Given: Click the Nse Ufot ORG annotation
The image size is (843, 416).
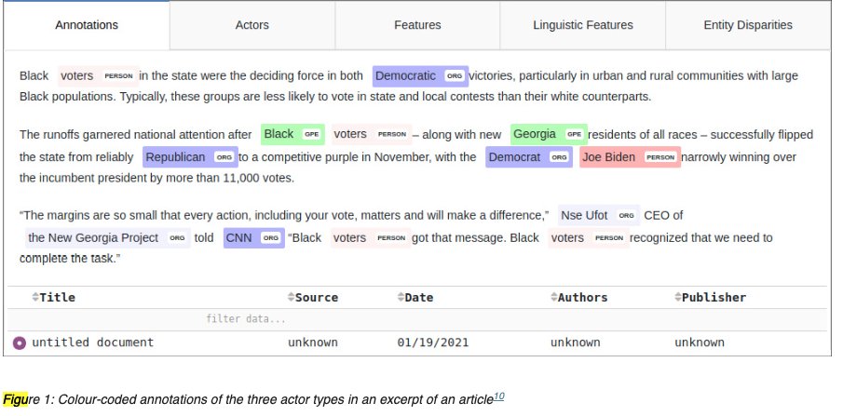Looking at the screenshot, I should click(x=599, y=216).
